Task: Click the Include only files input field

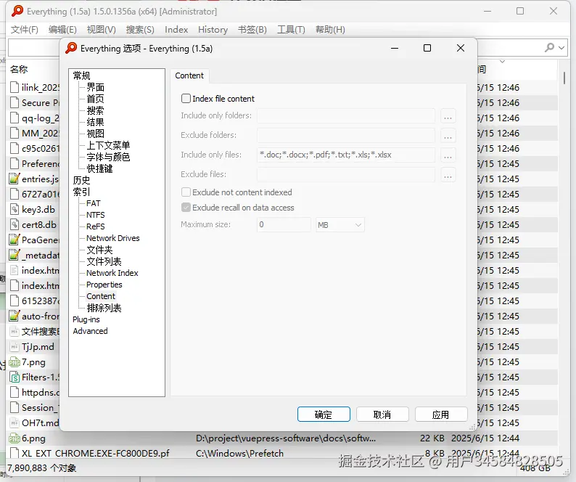Action: click(x=346, y=155)
